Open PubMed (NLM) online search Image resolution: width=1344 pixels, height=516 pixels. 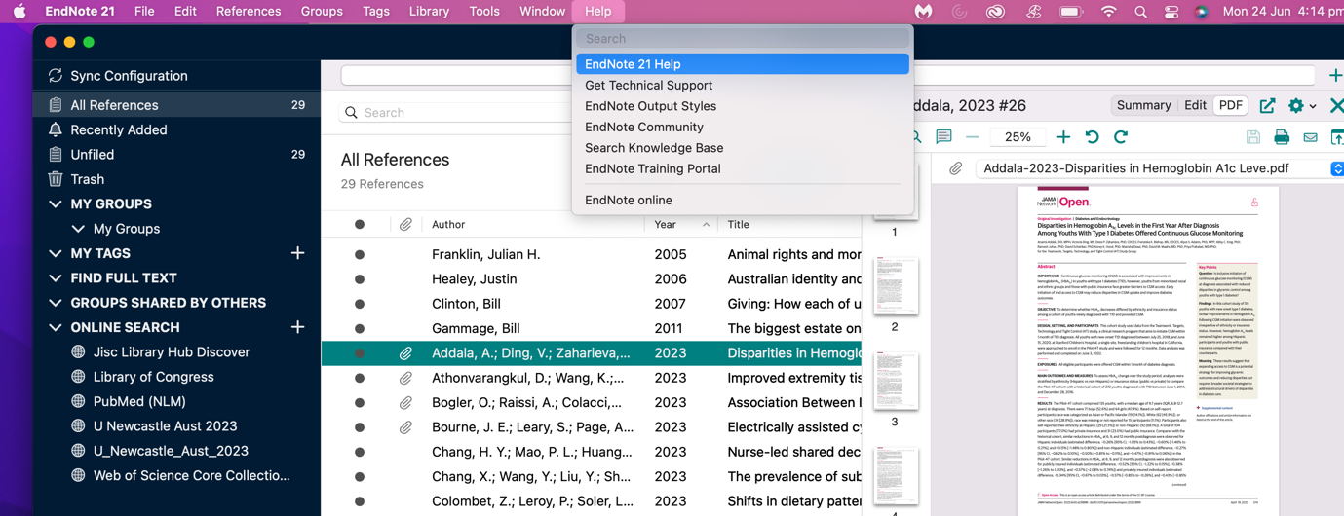[139, 401]
